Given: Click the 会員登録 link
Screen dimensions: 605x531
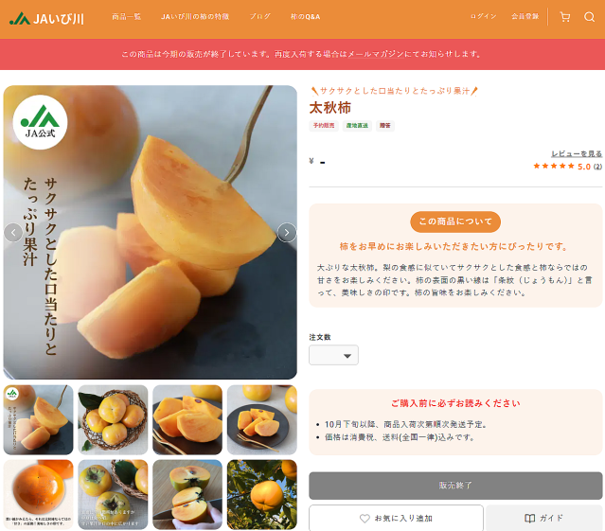Looking at the screenshot, I should [525, 16].
